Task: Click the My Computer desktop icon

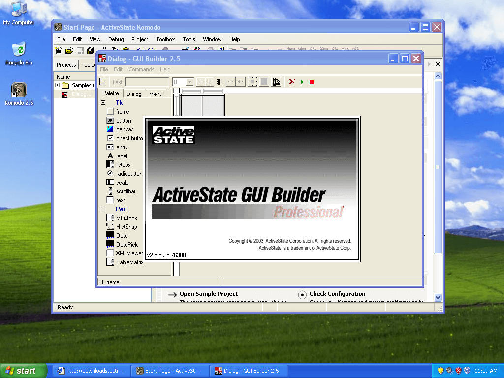Action: 19,13
